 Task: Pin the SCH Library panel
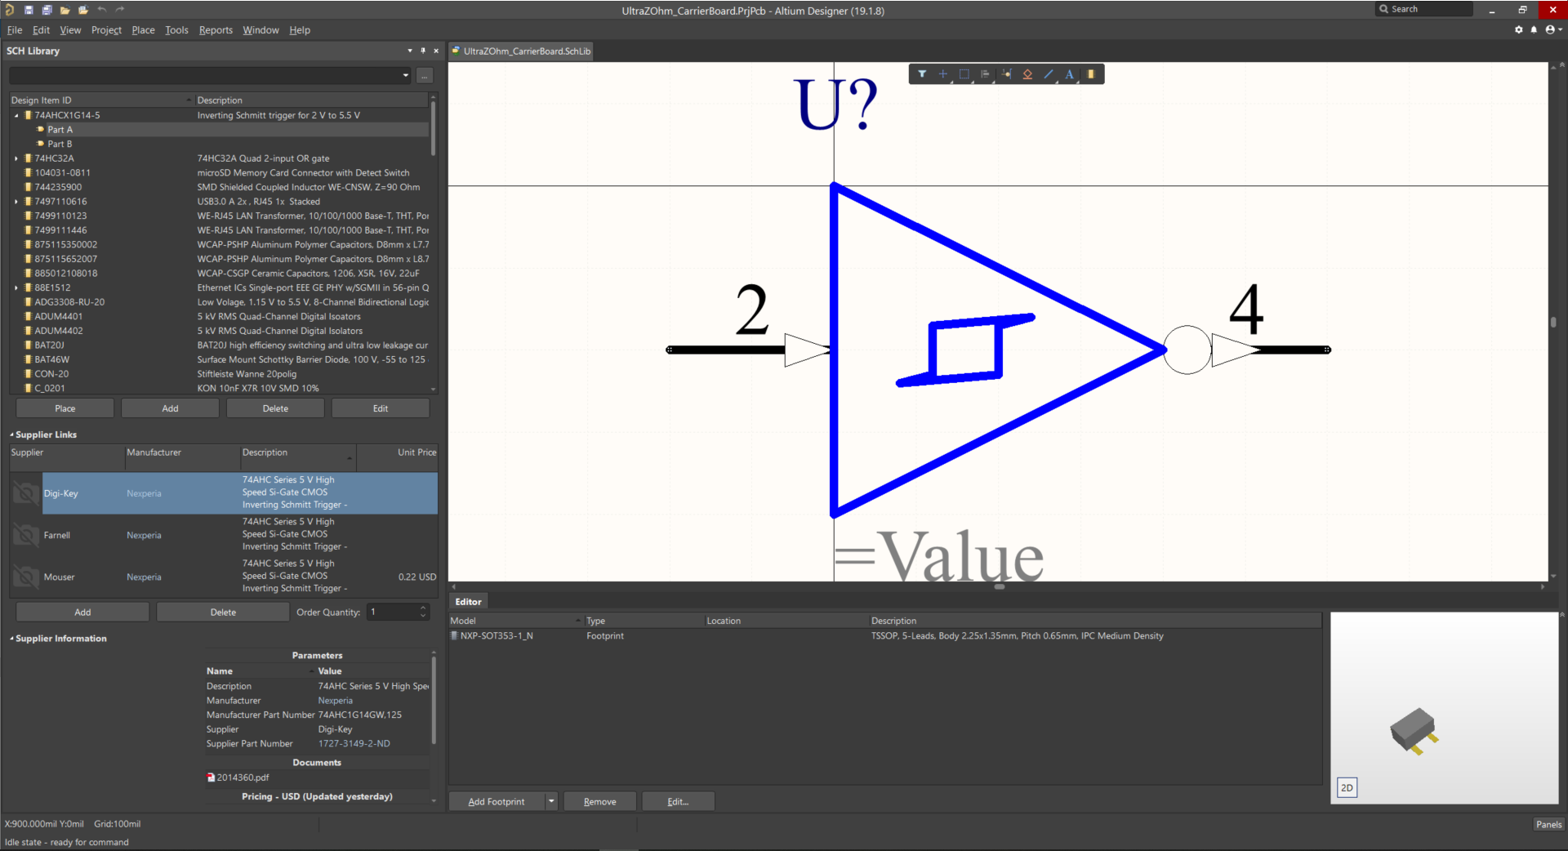tap(423, 51)
